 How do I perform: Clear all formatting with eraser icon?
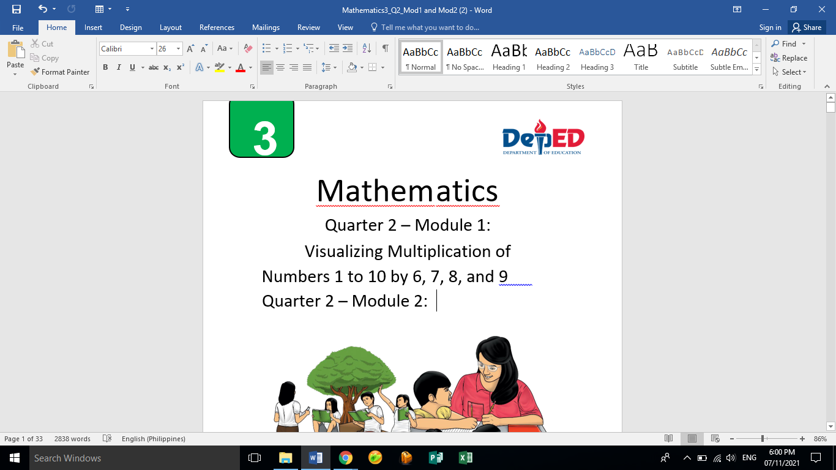pos(248,48)
